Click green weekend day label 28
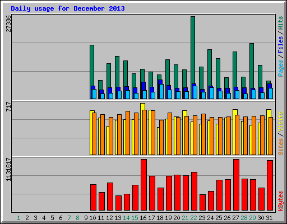 coord(244,218)
